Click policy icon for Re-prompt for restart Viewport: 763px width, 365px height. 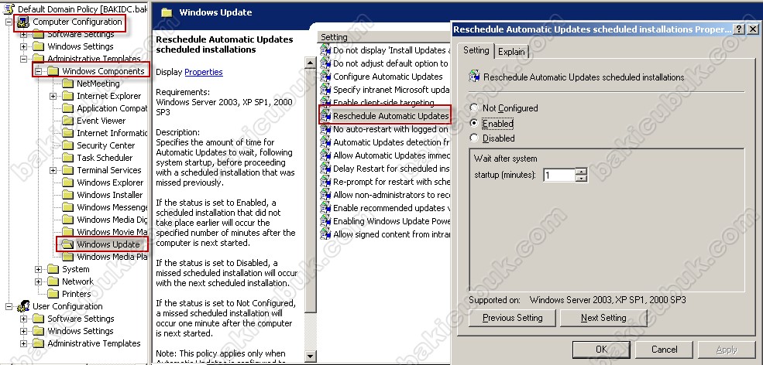pyautogui.click(x=325, y=182)
